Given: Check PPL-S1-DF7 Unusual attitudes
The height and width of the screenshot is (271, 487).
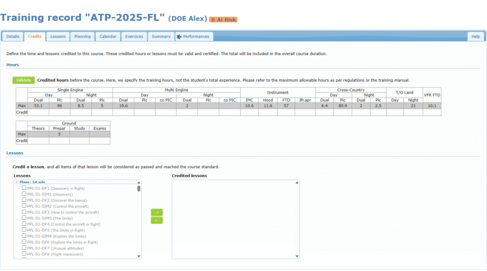Looking at the screenshot, I should [x=24, y=248].
